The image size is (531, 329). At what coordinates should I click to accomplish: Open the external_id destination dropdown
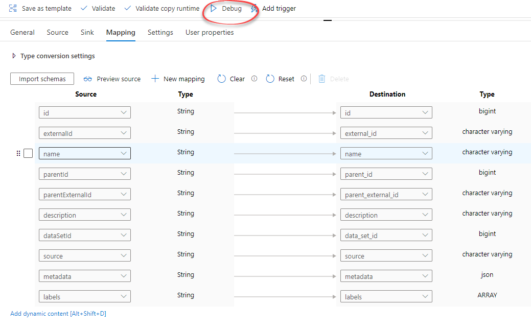(x=386, y=133)
